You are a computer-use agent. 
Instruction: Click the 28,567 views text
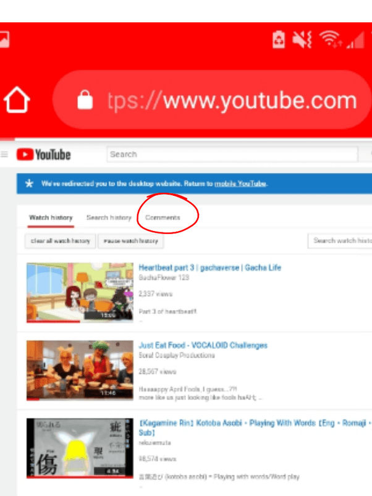[x=157, y=371]
